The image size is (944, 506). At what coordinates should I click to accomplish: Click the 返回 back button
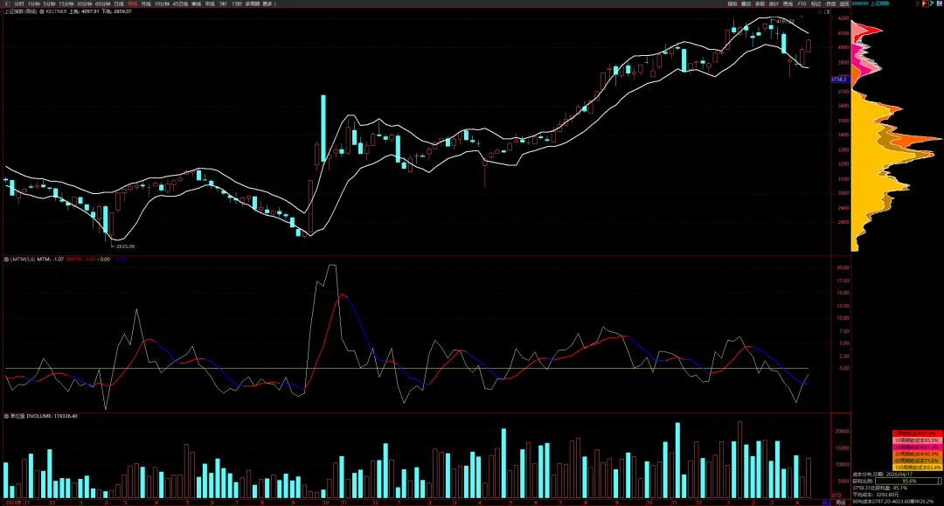click(844, 3)
